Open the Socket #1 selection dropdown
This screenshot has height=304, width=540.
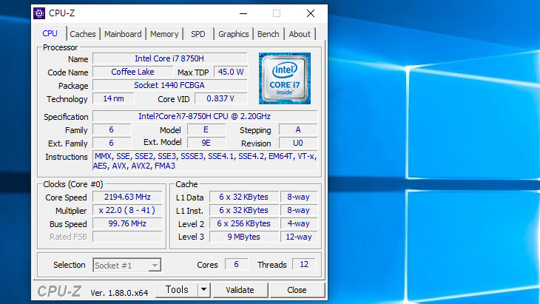point(126,265)
